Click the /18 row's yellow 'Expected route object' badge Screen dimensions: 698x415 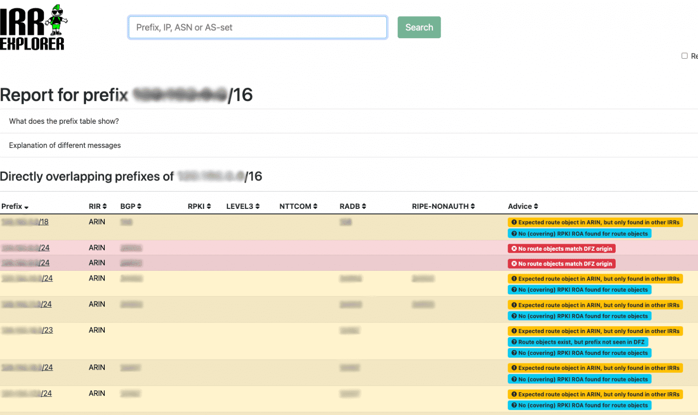pyautogui.click(x=595, y=222)
